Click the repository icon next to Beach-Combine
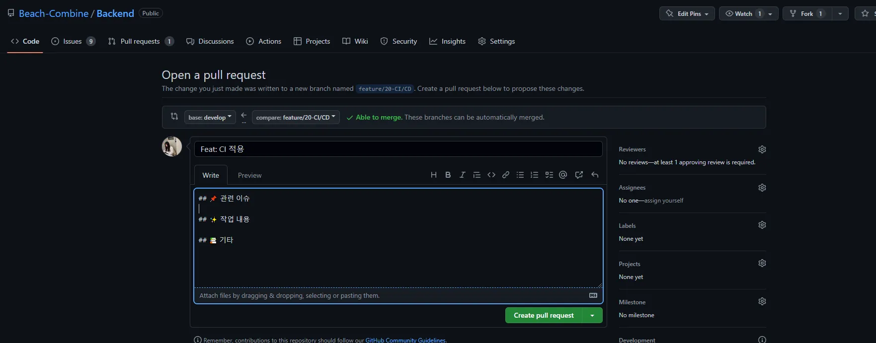Screen dimensions: 876x343 (x=11, y=13)
